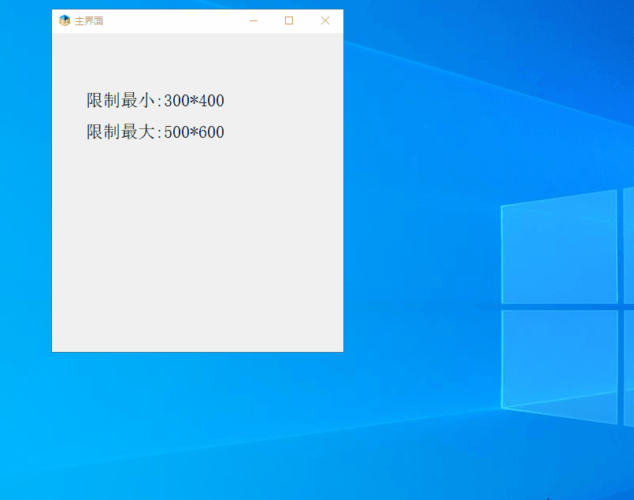This screenshot has width=634, height=500.
Task: Click the label 限制最大:500*600
Action: click(x=155, y=131)
